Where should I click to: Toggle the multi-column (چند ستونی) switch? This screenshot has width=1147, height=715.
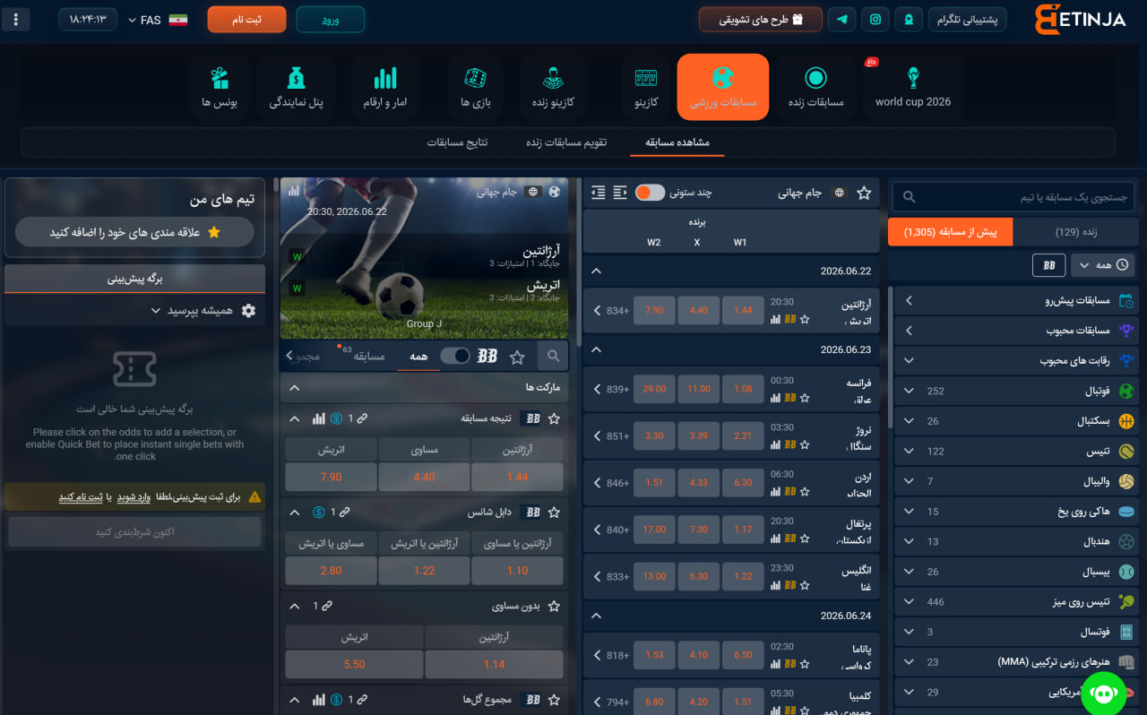click(x=651, y=193)
